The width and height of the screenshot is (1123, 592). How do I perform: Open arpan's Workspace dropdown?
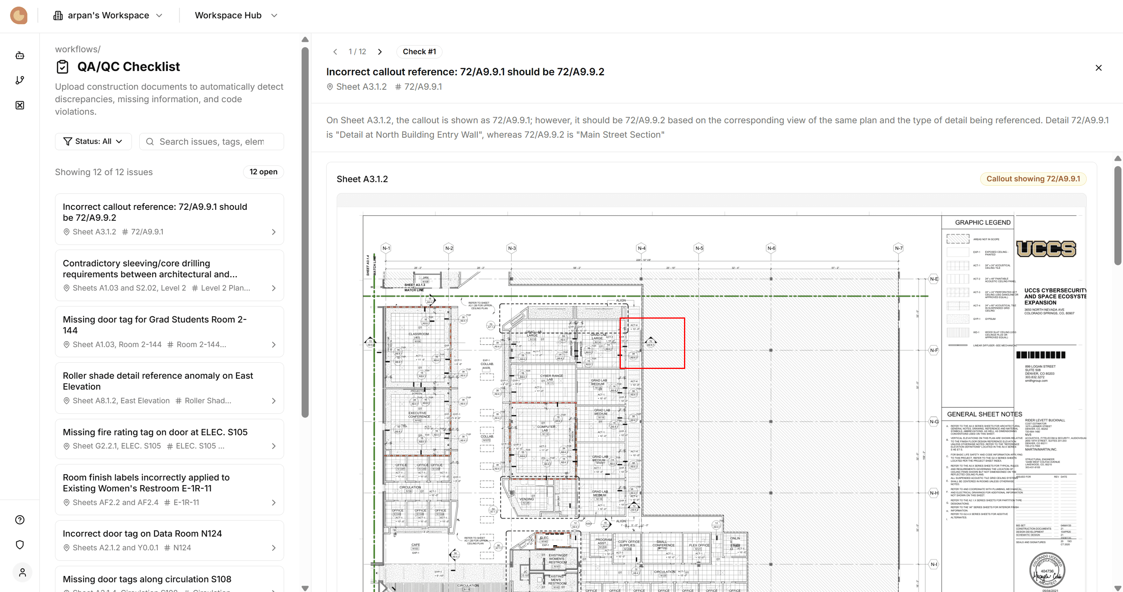(x=108, y=16)
